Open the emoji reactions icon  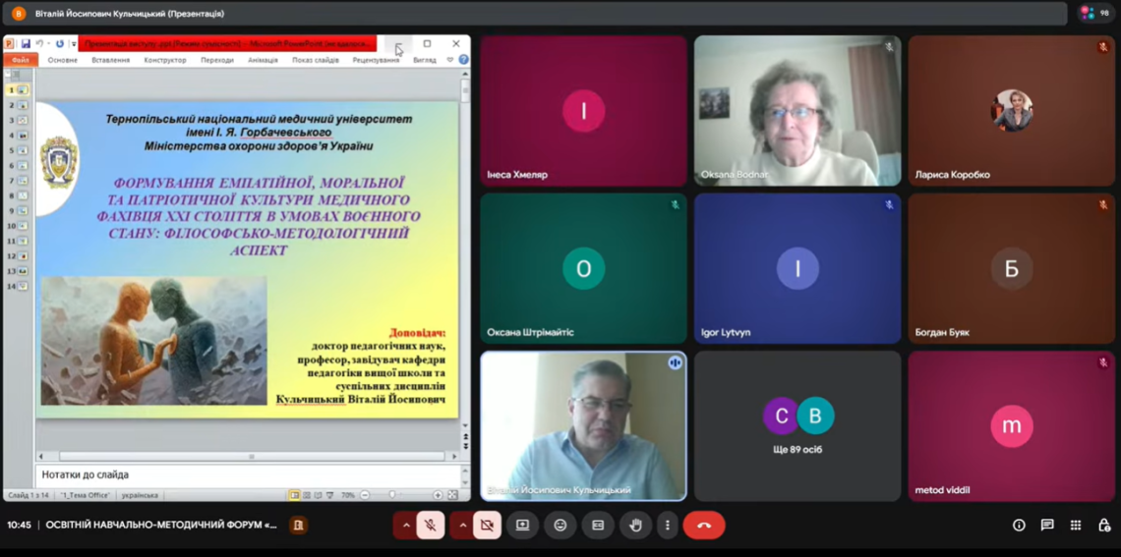560,526
